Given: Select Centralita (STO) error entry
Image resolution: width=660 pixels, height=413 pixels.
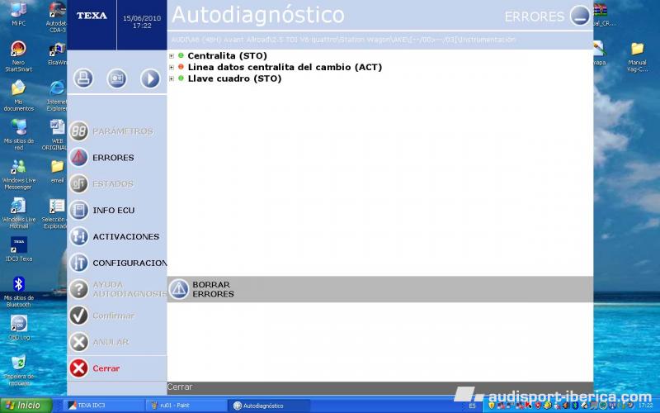Looking at the screenshot, I should point(228,55).
